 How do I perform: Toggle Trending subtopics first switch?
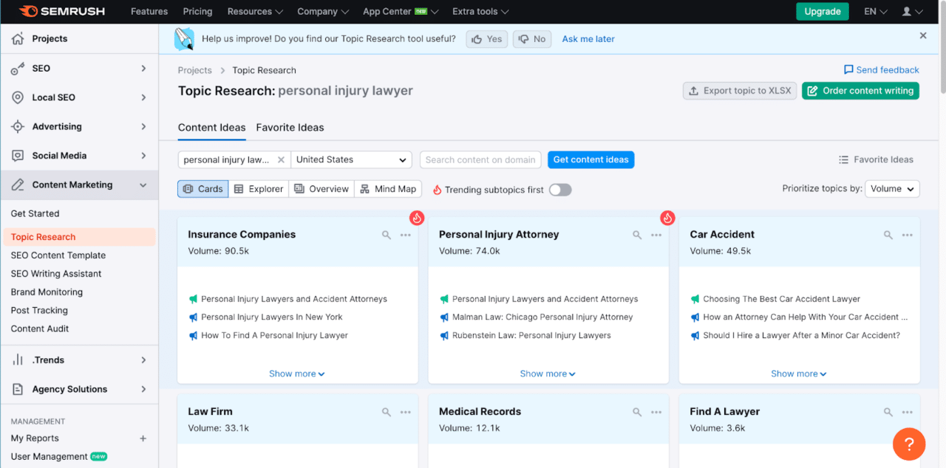pyautogui.click(x=560, y=190)
